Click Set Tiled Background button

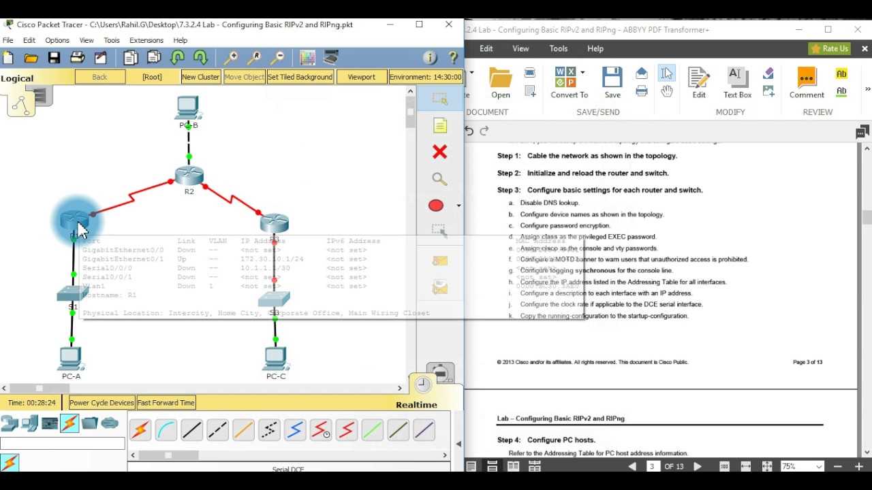[300, 77]
